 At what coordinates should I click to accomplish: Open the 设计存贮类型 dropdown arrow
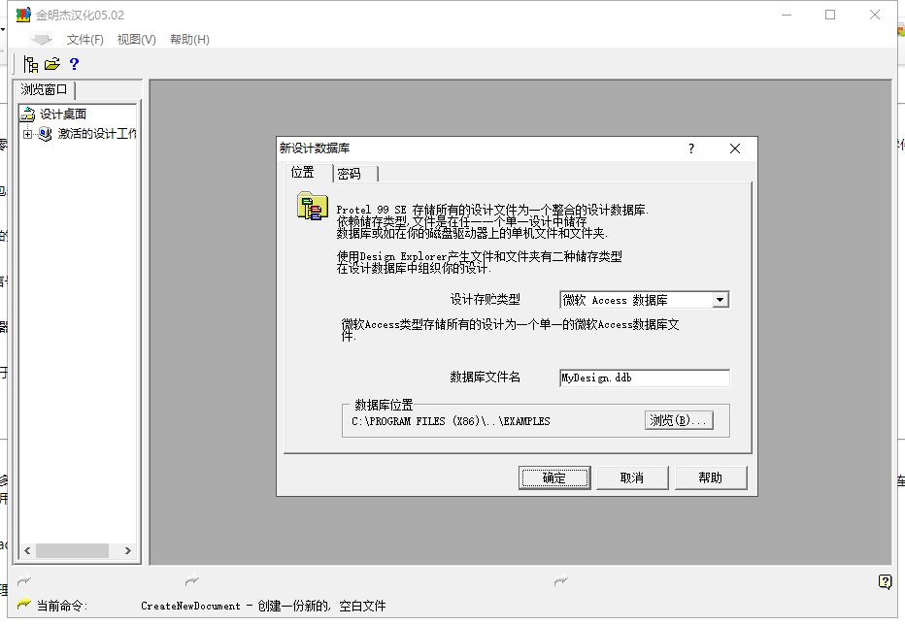(720, 300)
